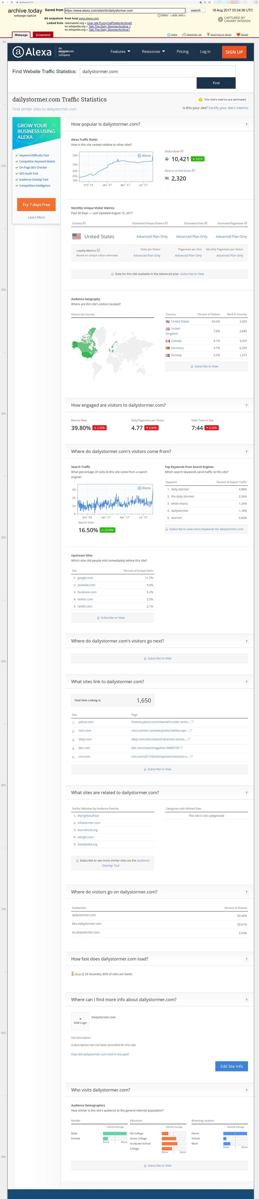Open help icon for Who visits section
The width and height of the screenshot is (259, 1199).
click(x=246, y=1090)
